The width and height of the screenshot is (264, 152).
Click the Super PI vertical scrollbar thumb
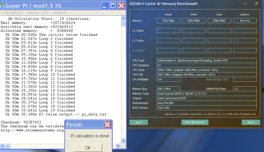click(x=123, y=23)
